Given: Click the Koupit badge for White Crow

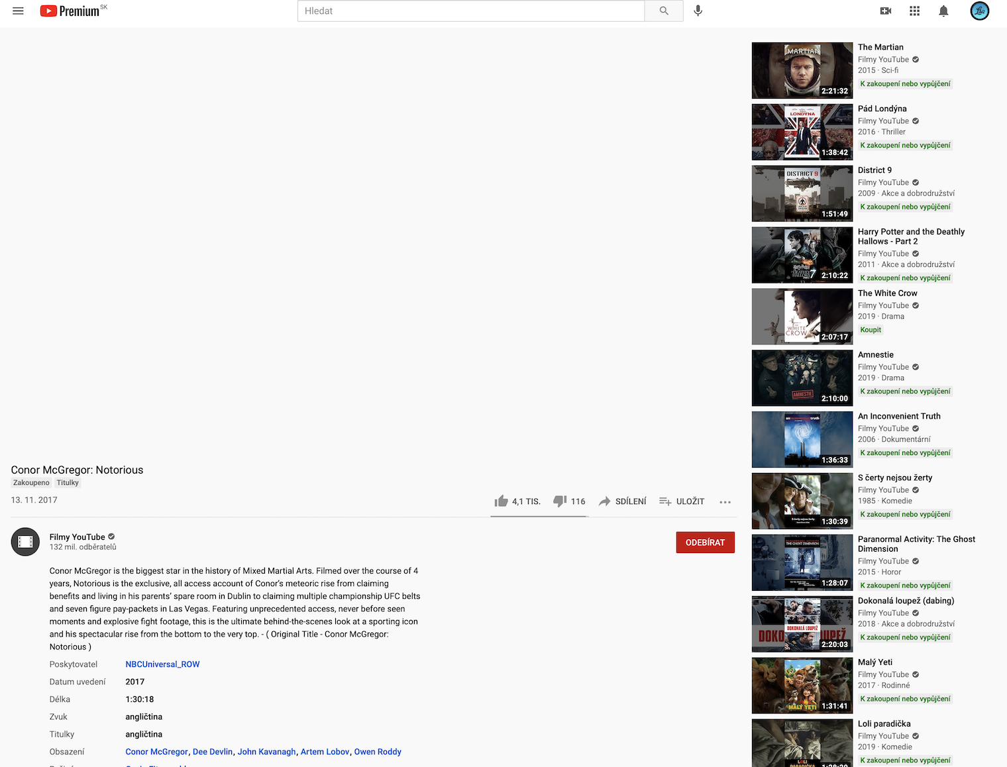Looking at the screenshot, I should 871,330.
